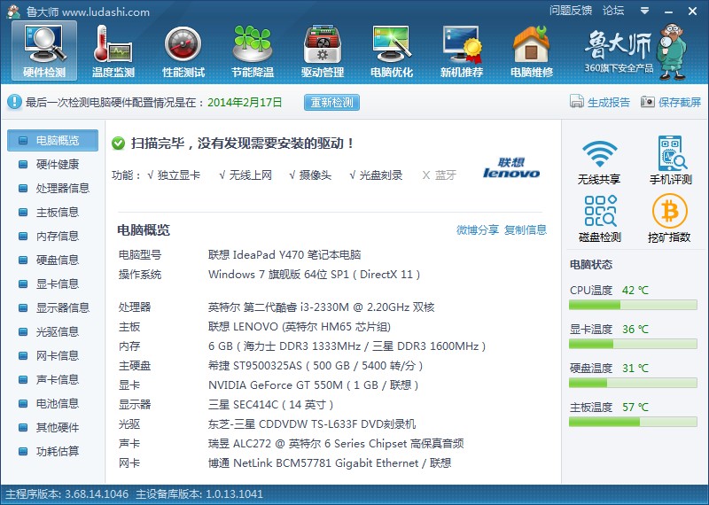Open 硬件检测 hardware detection tool

click(x=44, y=50)
